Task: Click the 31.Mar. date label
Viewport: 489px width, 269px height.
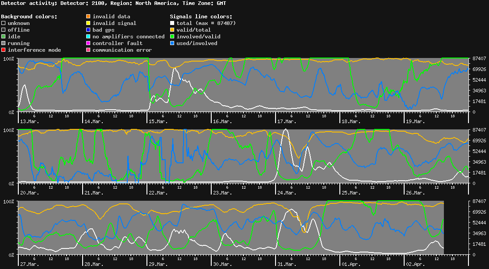Action: (x=287, y=264)
